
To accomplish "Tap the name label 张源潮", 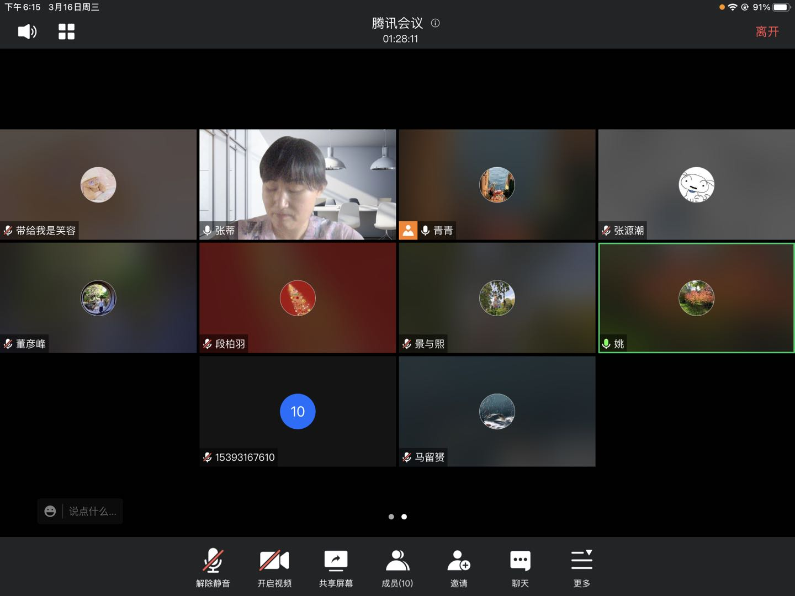I will [x=629, y=231].
